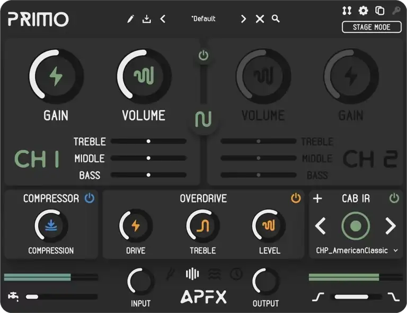Image resolution: width=407 pixels, height=313 pixels.
Task: Go to next preset with right arrow
Action: (243, 19)
